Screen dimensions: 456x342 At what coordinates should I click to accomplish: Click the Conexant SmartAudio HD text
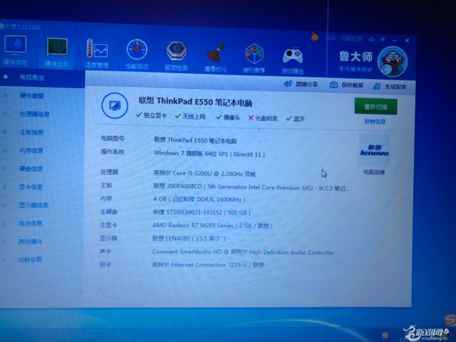pyautogui.click(x=243, y=252)
